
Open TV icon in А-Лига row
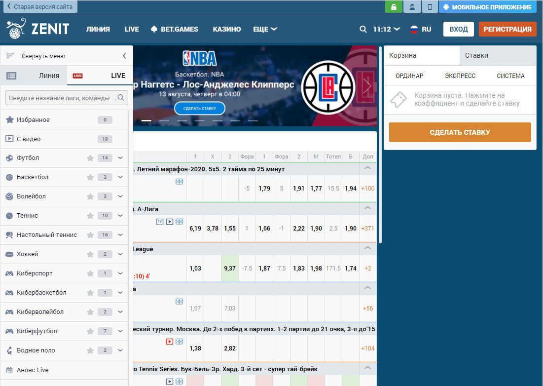pyautogui.click(x=160, y=222)
